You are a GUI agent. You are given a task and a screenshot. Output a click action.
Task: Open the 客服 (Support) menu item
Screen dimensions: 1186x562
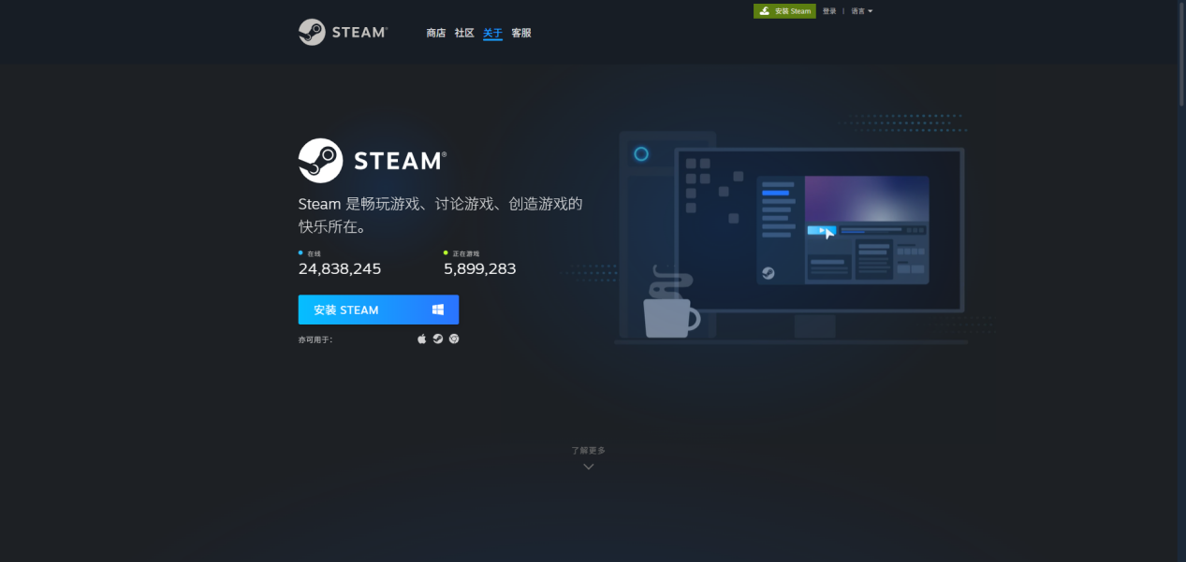[x=521, y=33]
